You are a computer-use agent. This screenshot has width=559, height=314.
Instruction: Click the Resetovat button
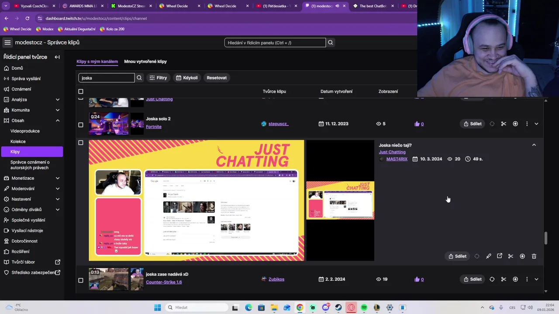(x=217, y=78)
